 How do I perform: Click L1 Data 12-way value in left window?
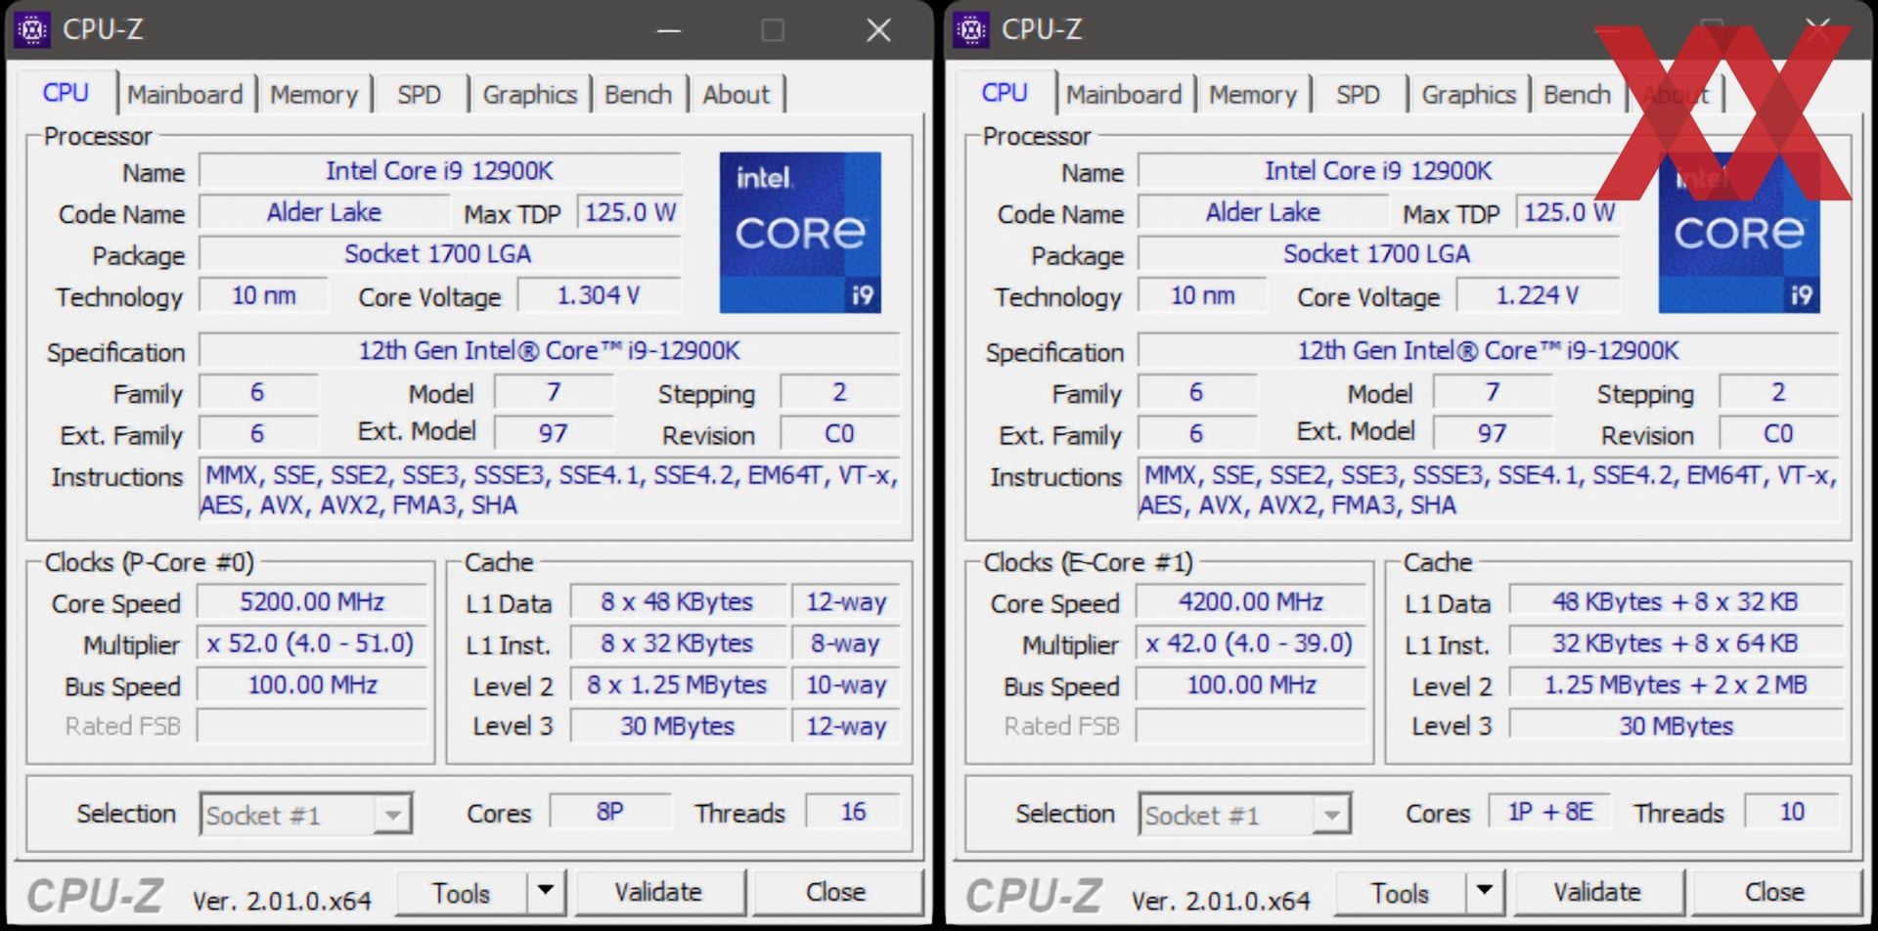tap(846, 601)
